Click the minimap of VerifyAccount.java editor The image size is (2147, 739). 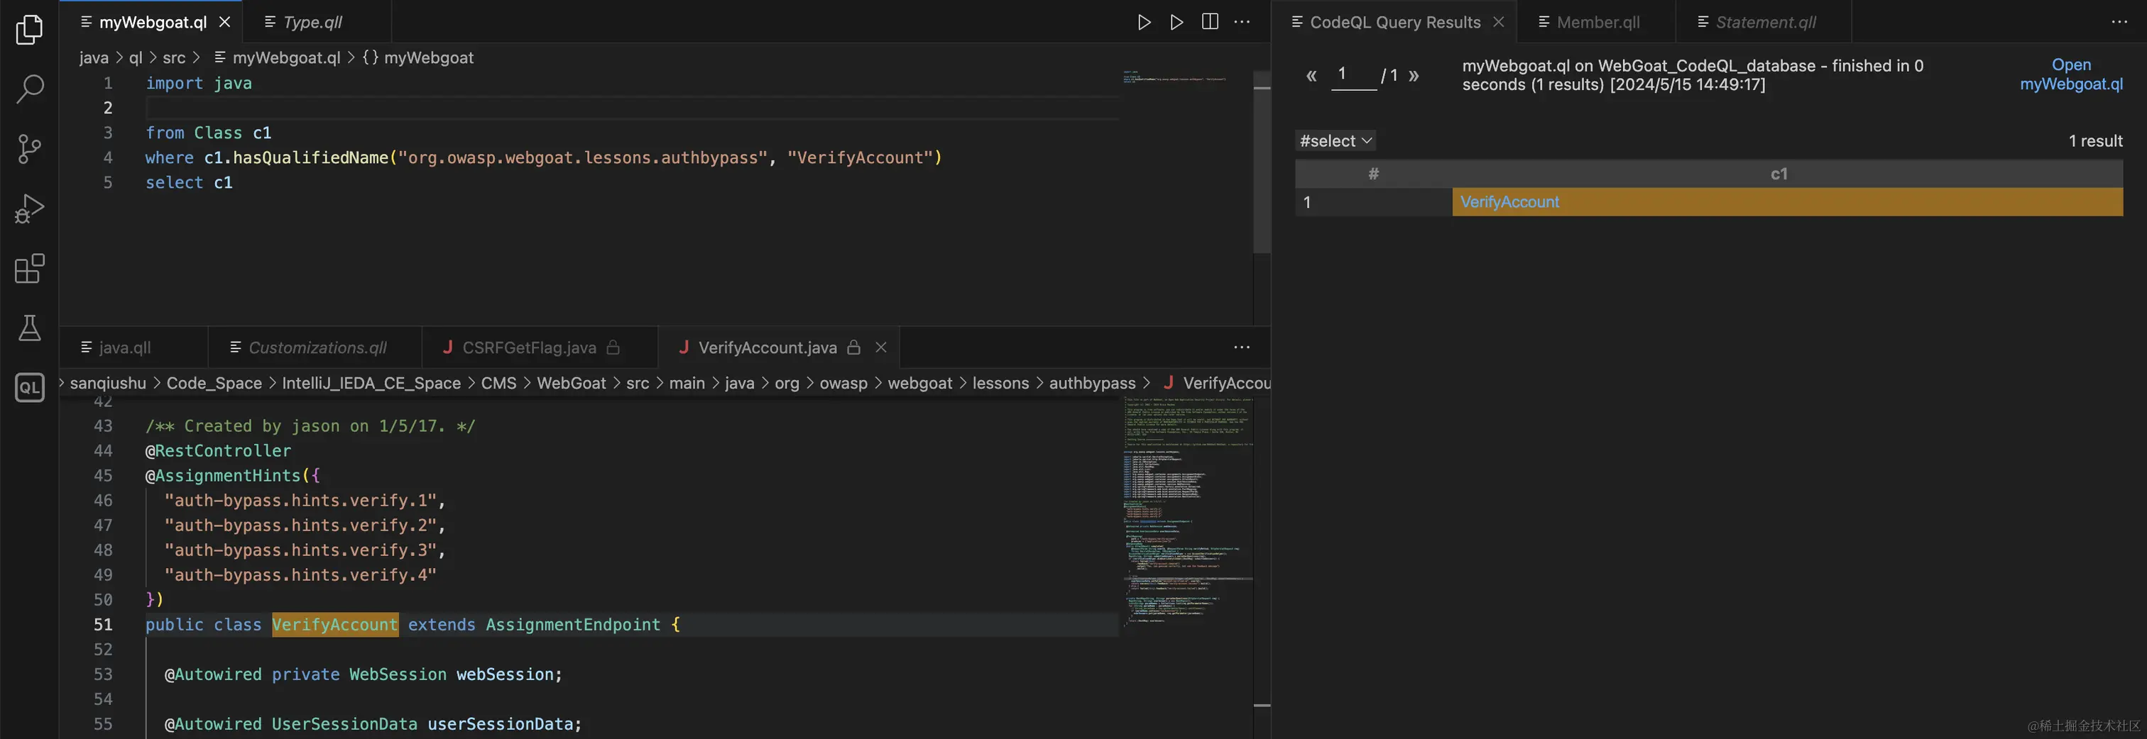coord(1187,566)
